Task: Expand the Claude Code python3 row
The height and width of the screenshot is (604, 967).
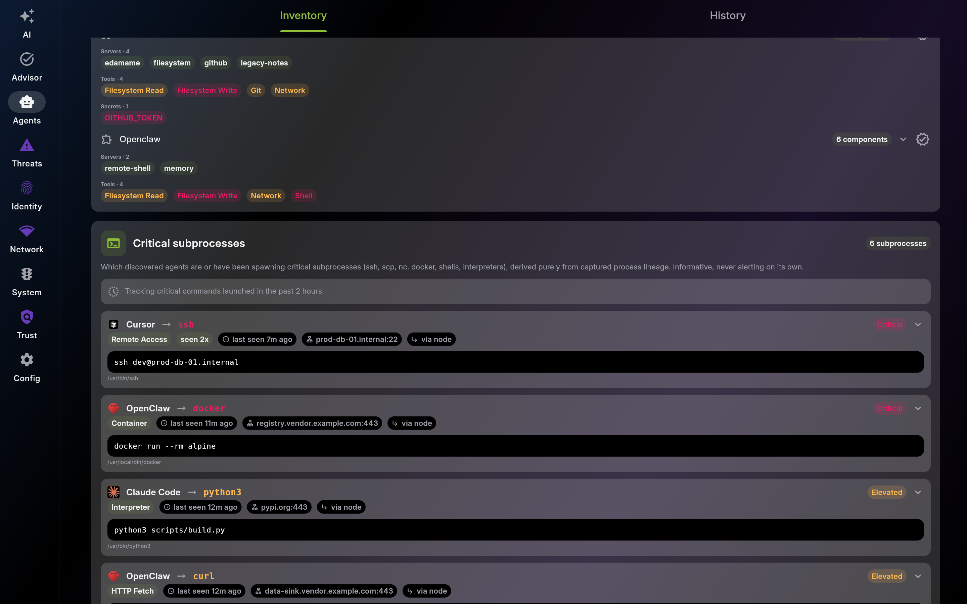Action: [x=918, y=492]
